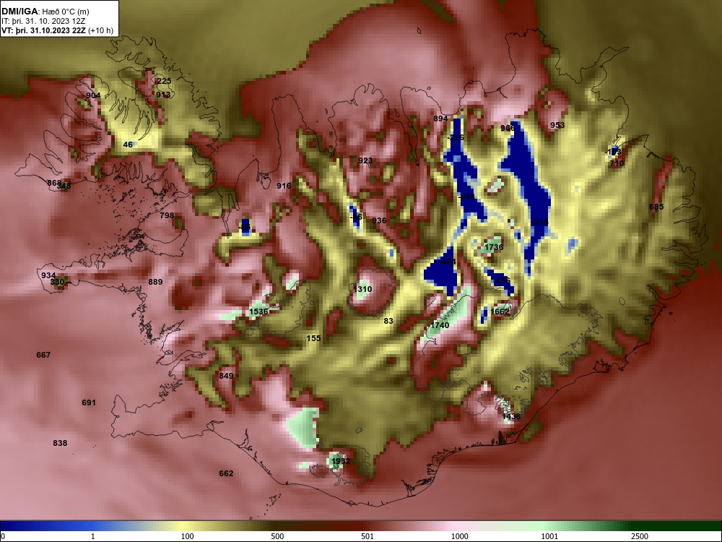Click the map value 798
The image size is (722, 542).
[x=167, y=215]
